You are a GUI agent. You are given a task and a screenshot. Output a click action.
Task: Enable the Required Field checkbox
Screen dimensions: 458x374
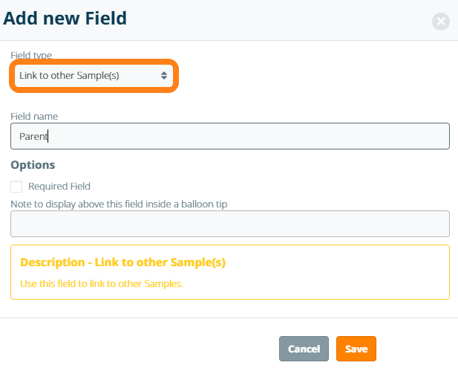[16, 186]
